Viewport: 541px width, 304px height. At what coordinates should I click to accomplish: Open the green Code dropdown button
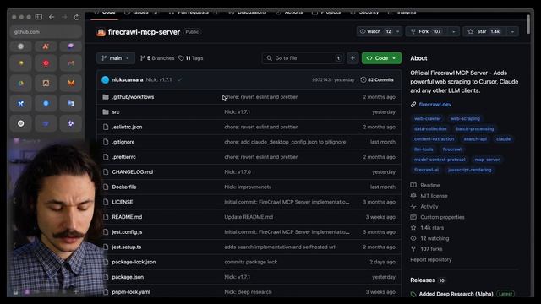pos(381,58)
